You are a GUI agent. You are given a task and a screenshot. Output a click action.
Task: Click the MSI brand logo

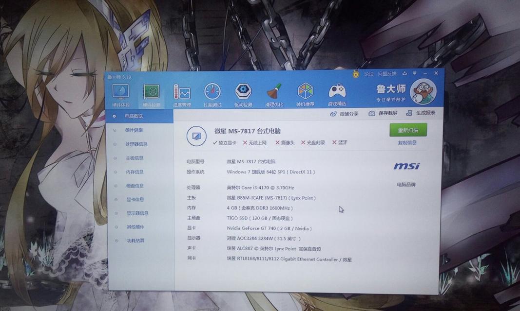(x=406, y=166)
